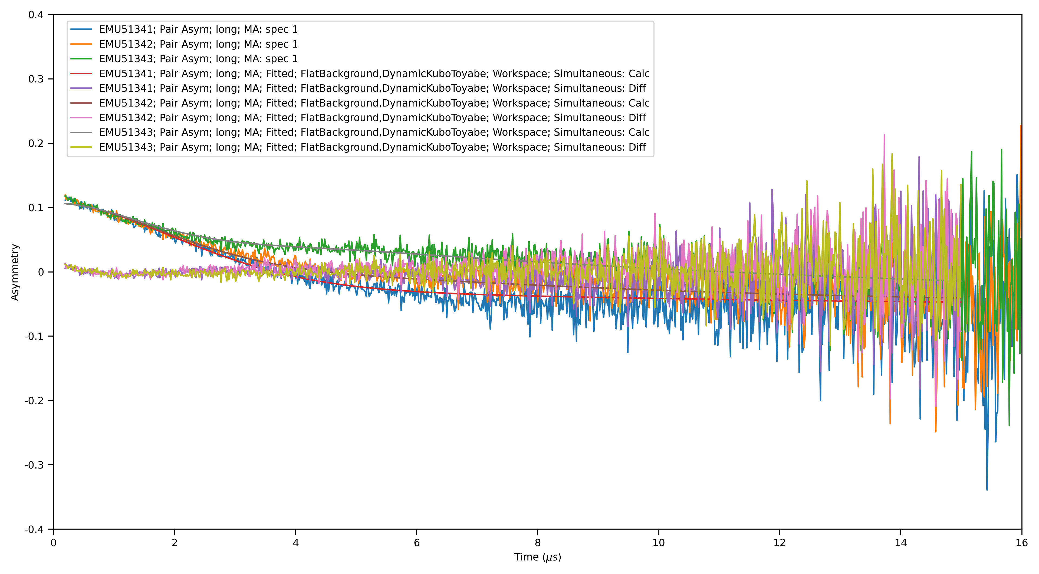Click legend entry 'EMU51341; Pair Asym; long; MA: spec 1'

tap(184, 29)
